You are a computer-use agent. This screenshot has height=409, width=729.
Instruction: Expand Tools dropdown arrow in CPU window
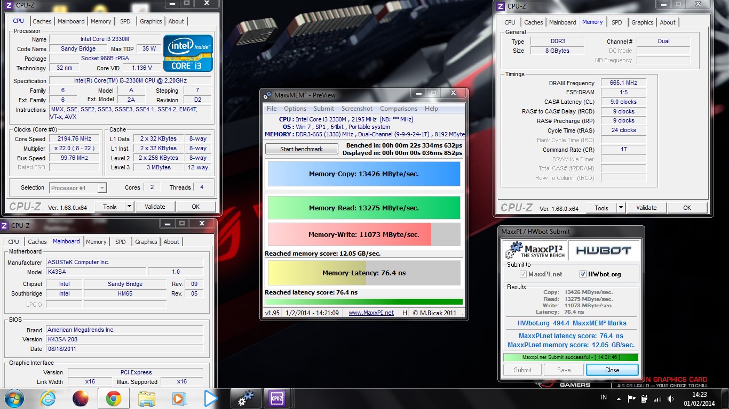coord(129,207)
